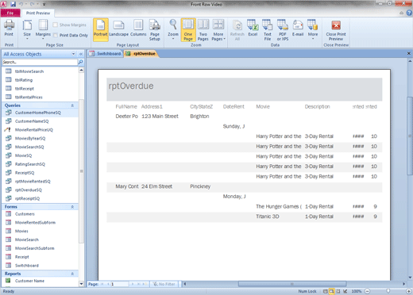Image resolution: width=413 pixels, height=295 pixels.
Task: Switch to Landscape orientation
Action: click(x=118, y=29)
